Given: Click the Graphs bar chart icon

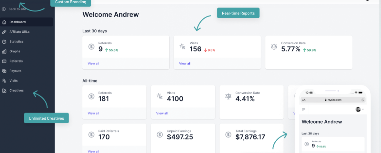Looking at the screenshot, I should [4, 51].
